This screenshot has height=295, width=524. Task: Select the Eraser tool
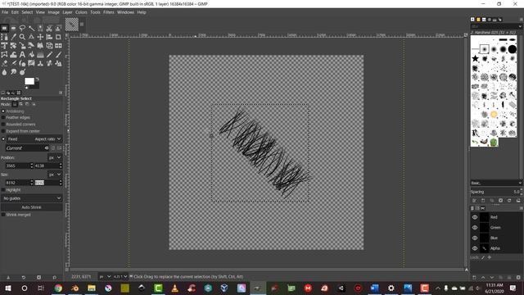tap(4, 63)
